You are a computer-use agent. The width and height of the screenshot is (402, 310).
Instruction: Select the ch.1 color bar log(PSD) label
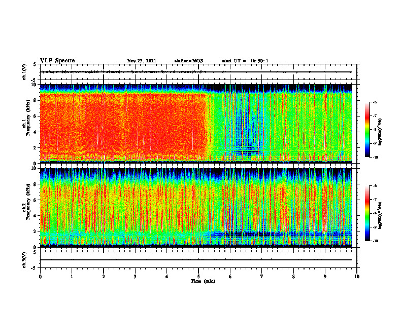(x=380, y=132)
